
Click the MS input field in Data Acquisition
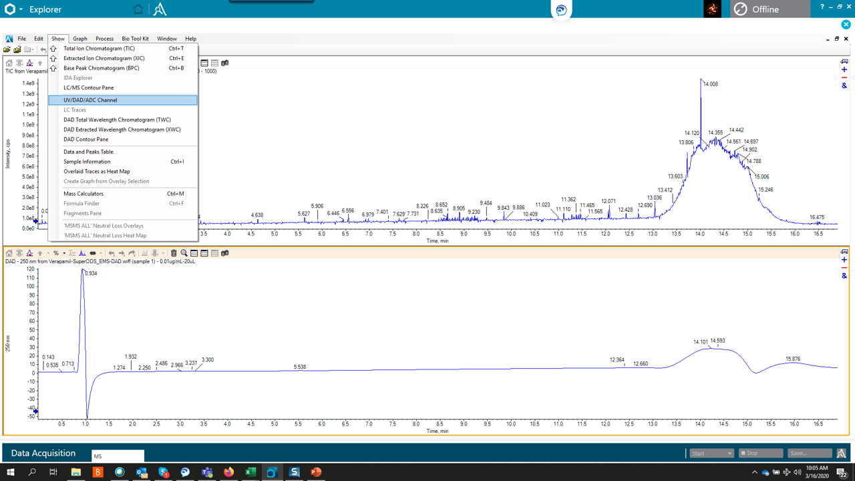(118, 456)
